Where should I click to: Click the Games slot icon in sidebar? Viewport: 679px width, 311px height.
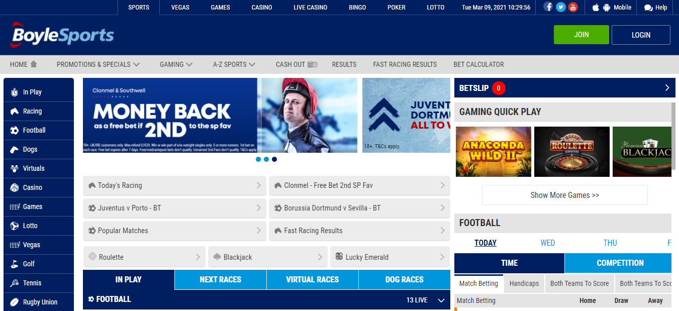click(14, 206)
